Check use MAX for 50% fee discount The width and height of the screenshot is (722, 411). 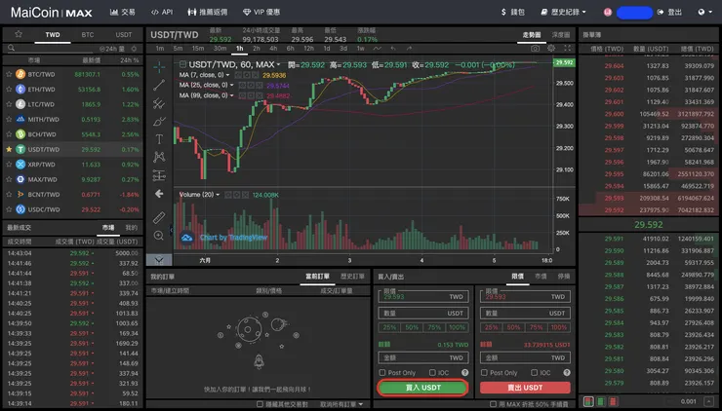(493, 404)
